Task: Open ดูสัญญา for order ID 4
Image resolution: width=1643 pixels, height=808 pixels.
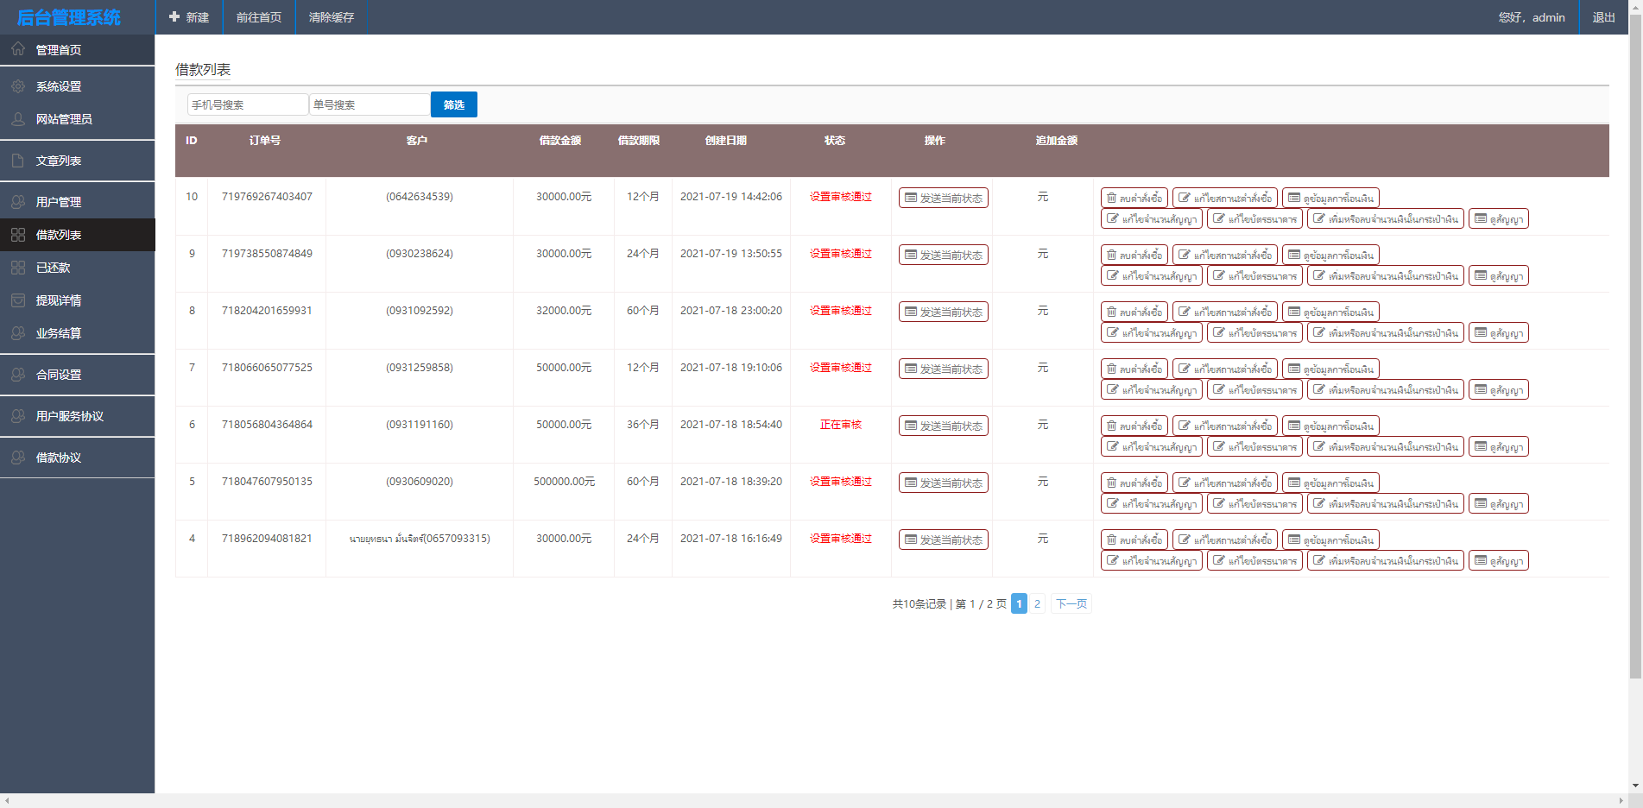Action: (x=1499, y=560)
